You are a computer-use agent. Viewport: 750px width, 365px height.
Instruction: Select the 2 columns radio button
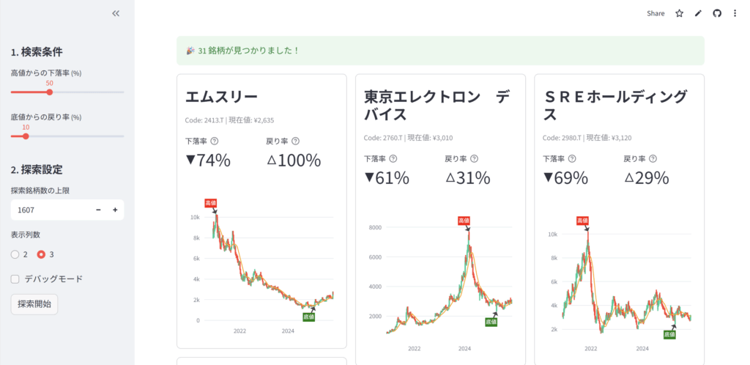(x=15, y=254)
